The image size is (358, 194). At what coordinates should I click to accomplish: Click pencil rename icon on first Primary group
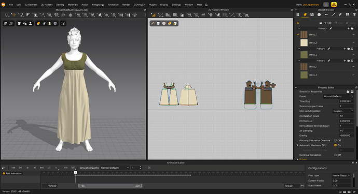click(x=331, y=28)
